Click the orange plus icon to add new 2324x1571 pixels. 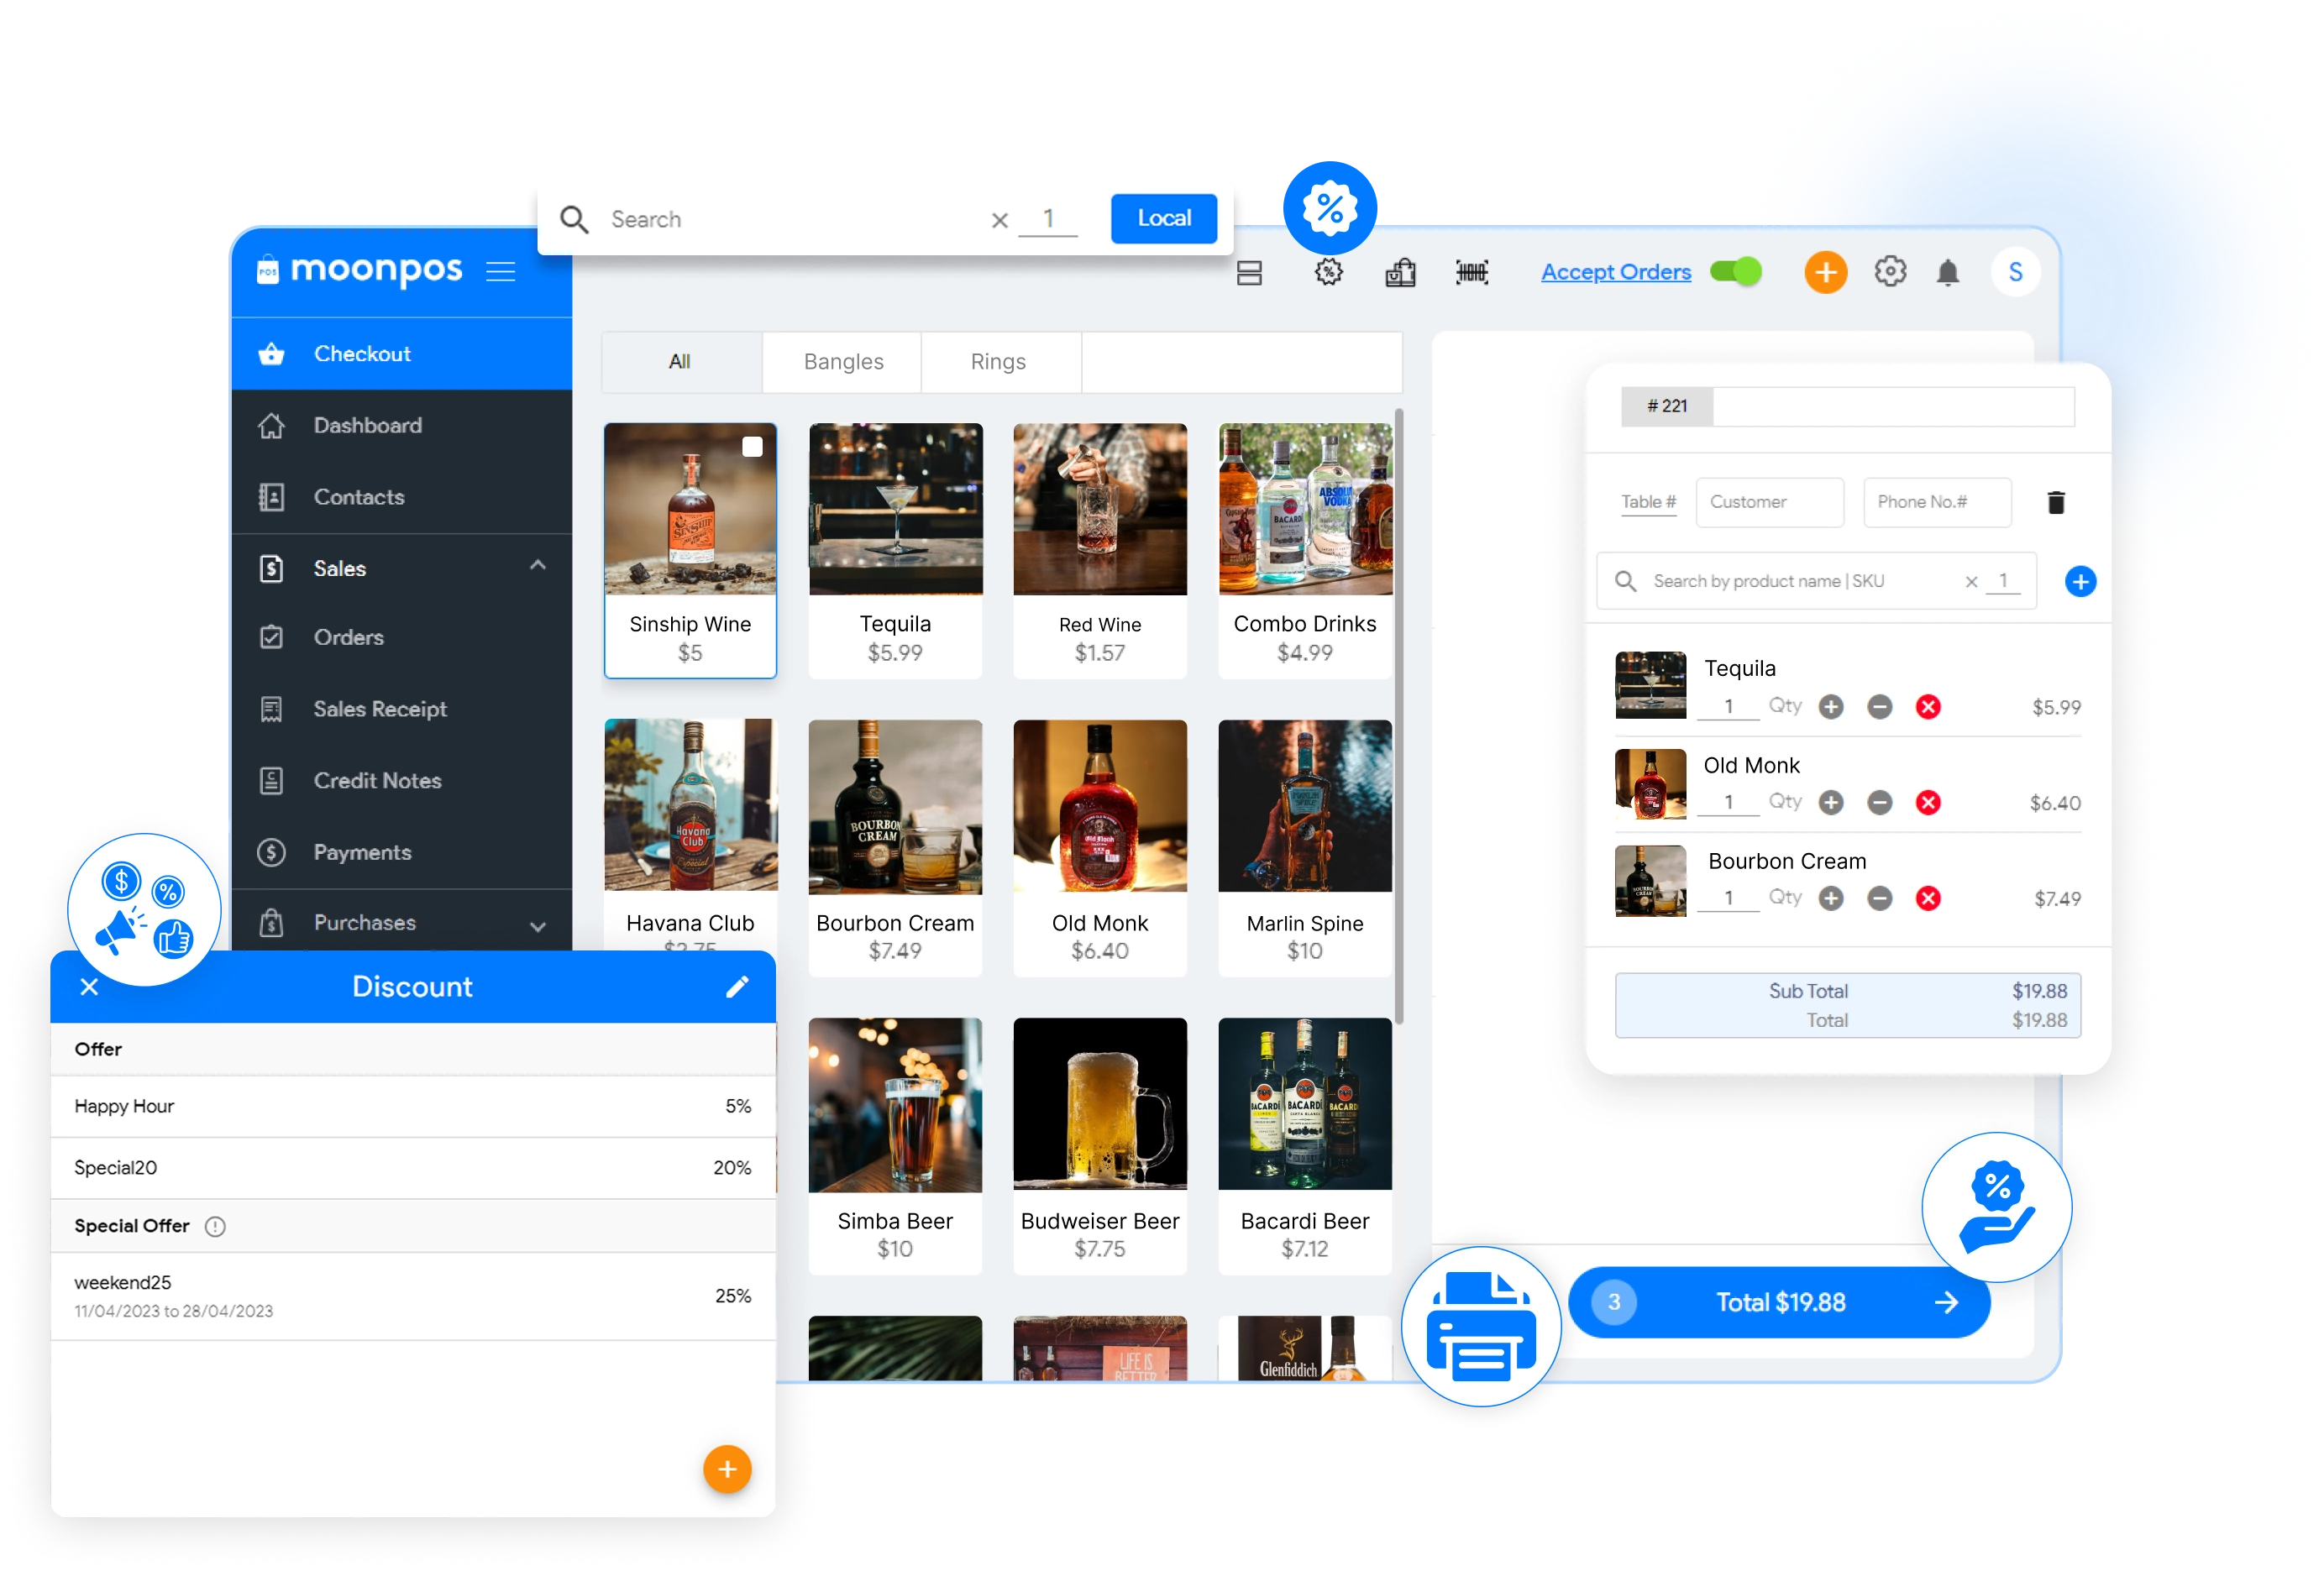pyautogui.click(x=1826, y=272)
